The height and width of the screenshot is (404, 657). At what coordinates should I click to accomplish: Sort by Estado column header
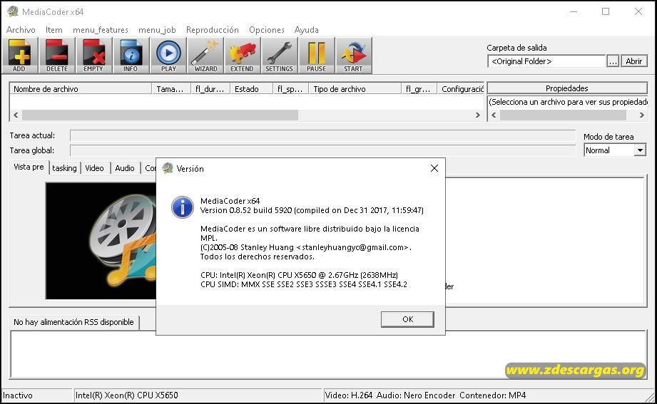point(251,89)
